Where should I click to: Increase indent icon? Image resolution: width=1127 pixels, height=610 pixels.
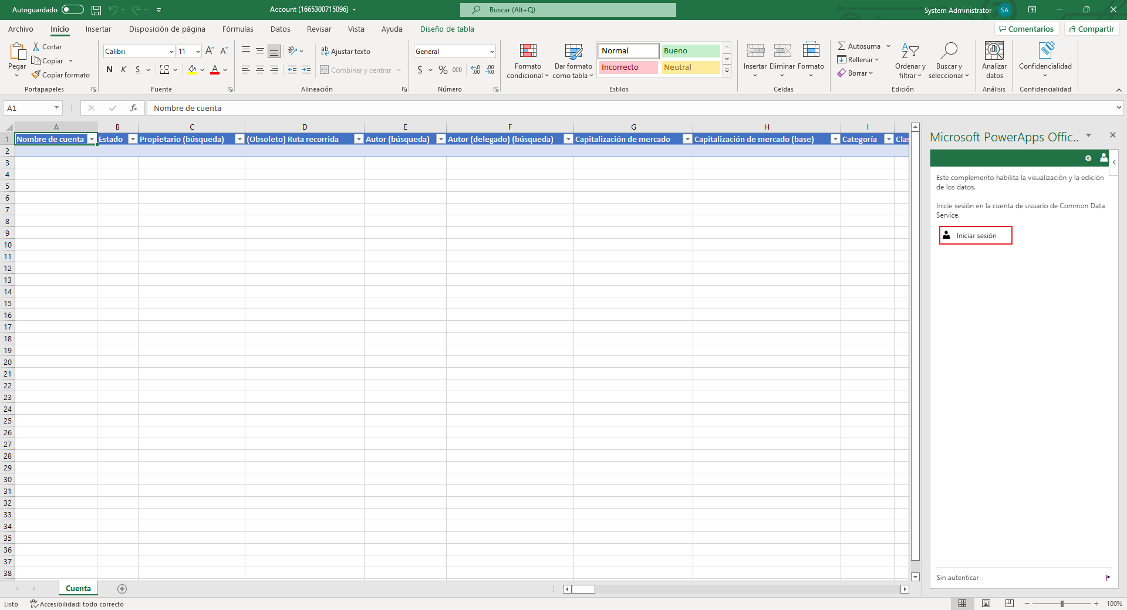pos(306,70)
